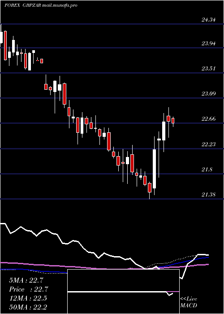This screenshot has height=314, width=224.
Task: Click the tall white candle rising from the 21.38 low
Action: (154, 169)
